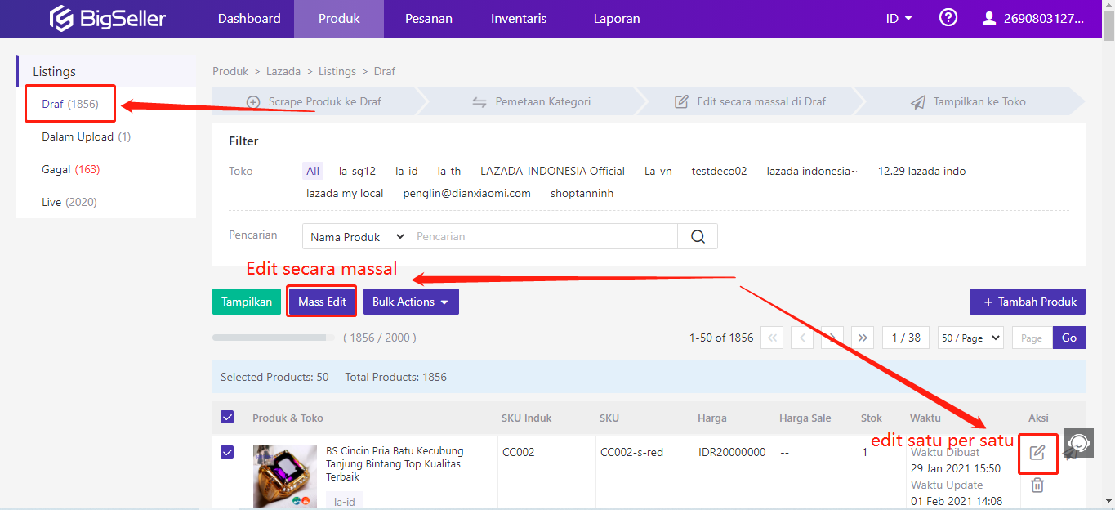The height and width of the screenshot is (510, 1115).
Task: Filter by LAZADA-INDONESIA Official store
Action: pyautogui.click(x=552, y=171)
